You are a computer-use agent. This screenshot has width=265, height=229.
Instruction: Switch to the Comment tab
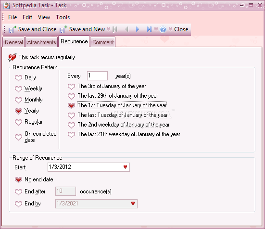tap(103, 42)
